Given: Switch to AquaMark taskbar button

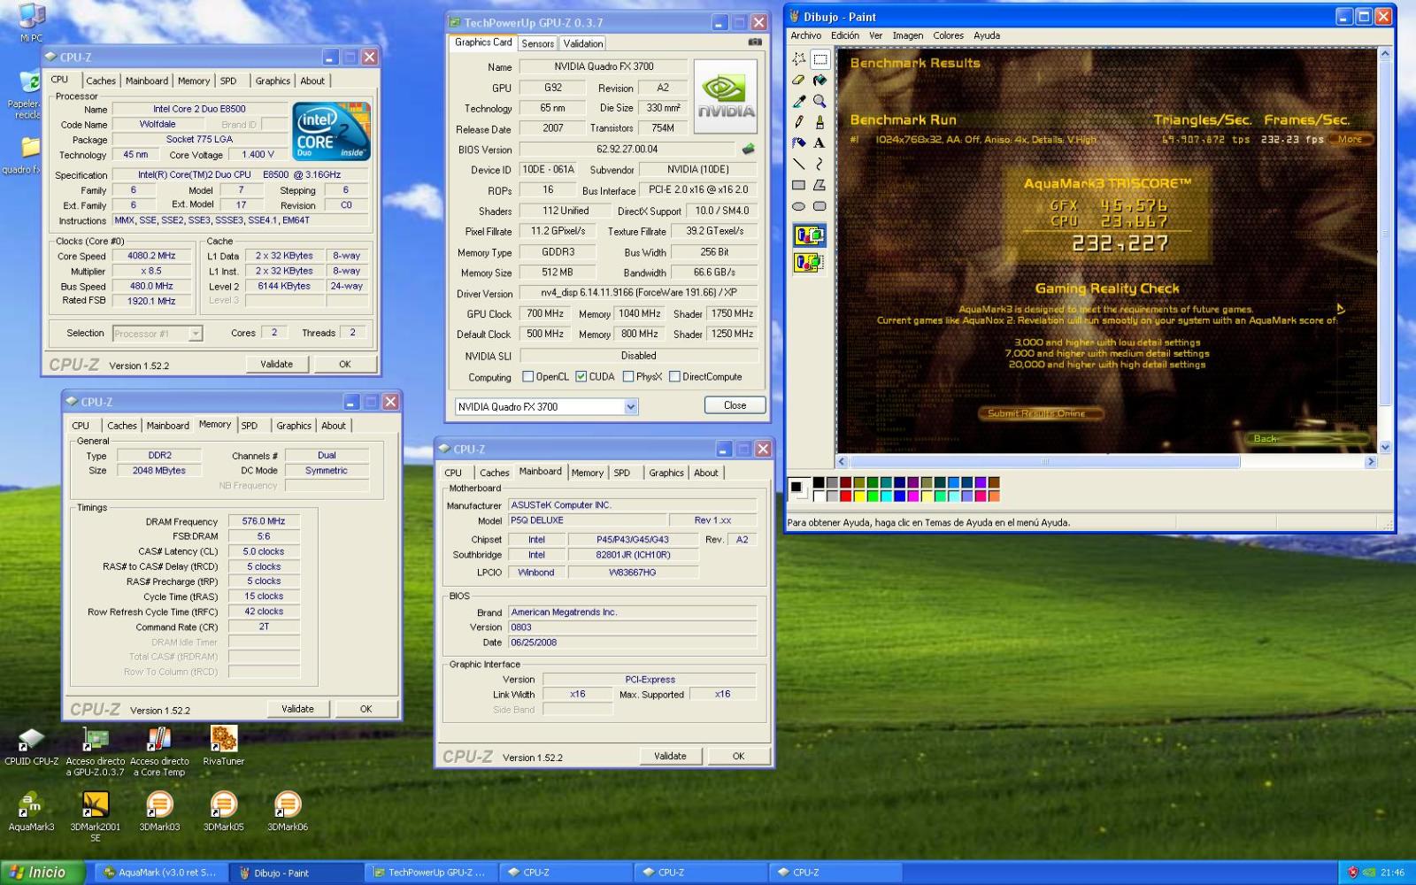Looking at the screenshot, I should [161, 873].
